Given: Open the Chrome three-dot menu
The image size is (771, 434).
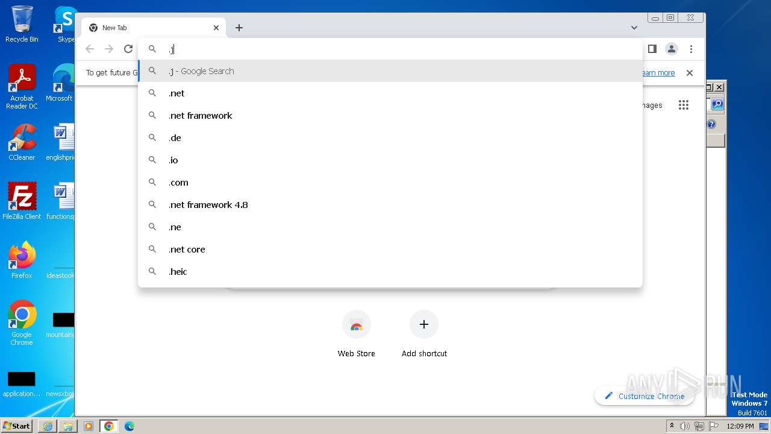Looking at the screenshot, I should (x=691, y=49).
